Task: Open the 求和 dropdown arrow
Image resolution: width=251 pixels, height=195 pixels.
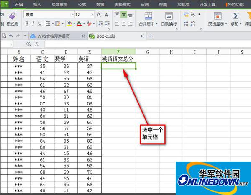Action: [x=241, y=24]
